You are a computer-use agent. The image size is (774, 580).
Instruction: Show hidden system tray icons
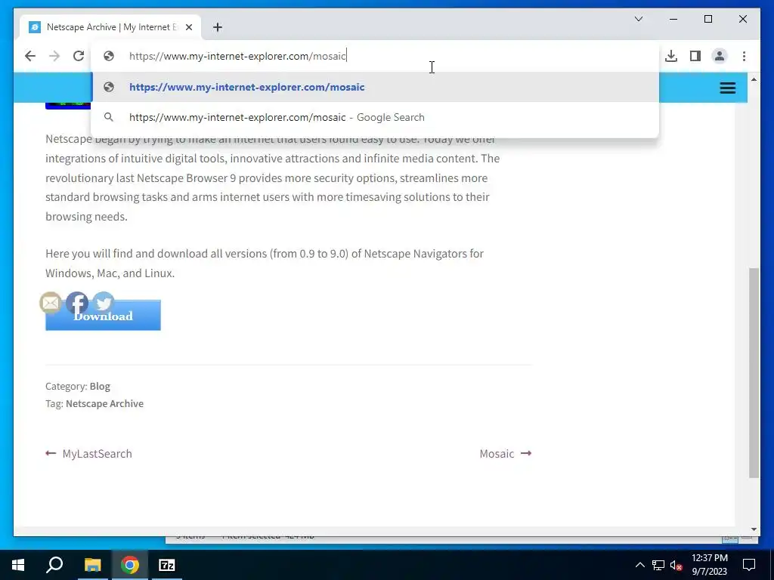pyautogui.click(x=639, y=565)
